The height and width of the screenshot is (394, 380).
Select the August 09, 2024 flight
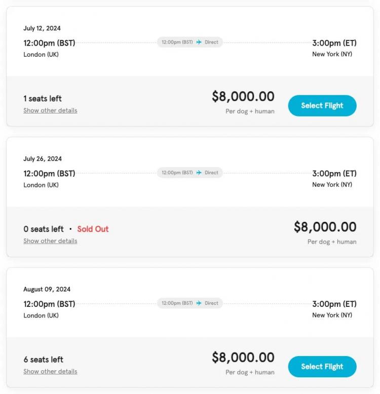(x=322, y=367)
